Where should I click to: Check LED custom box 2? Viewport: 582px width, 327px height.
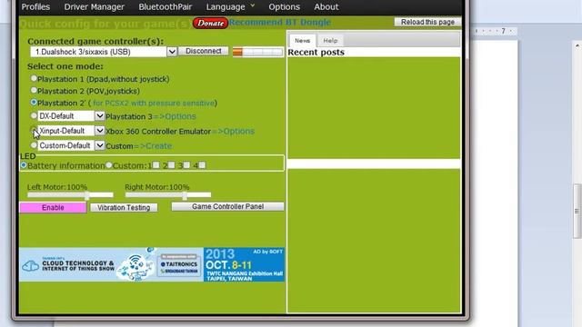(172, 165)
